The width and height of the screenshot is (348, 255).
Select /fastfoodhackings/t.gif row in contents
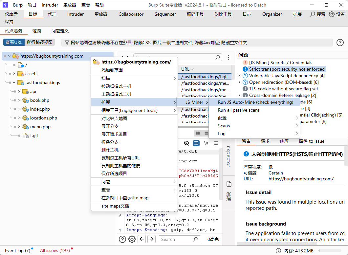[205, 77]
